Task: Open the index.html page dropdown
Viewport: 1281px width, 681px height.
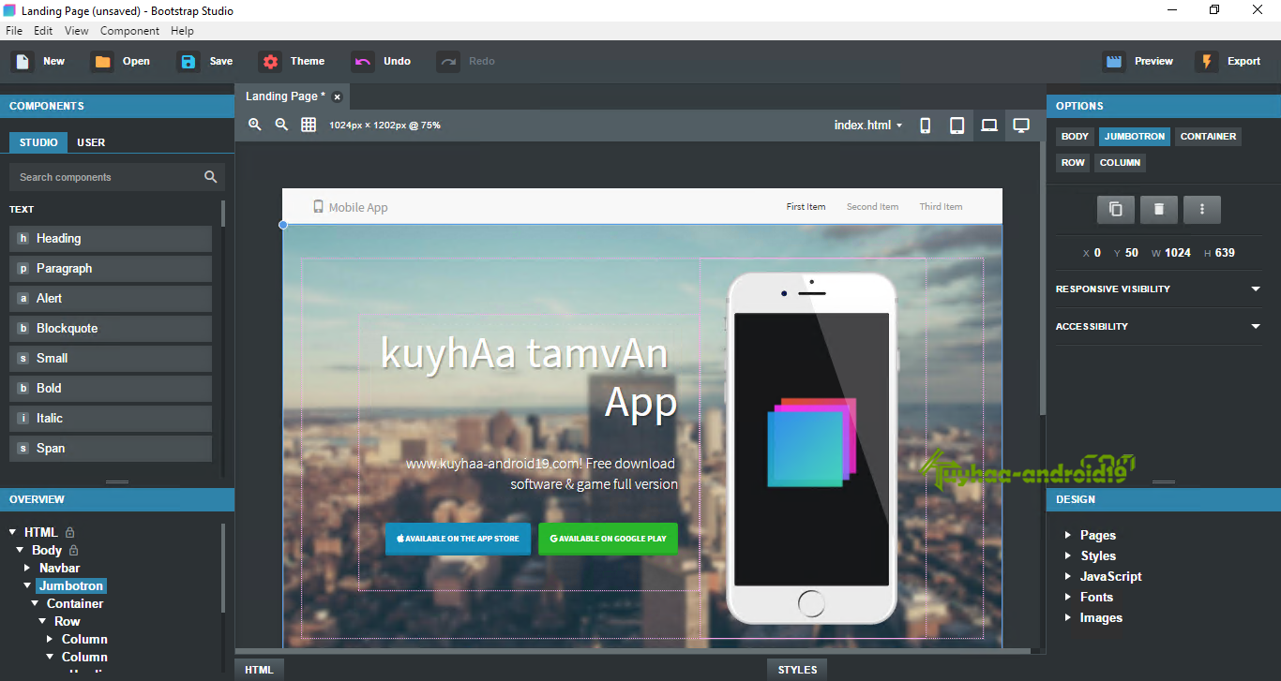Action: coord(868,126)
